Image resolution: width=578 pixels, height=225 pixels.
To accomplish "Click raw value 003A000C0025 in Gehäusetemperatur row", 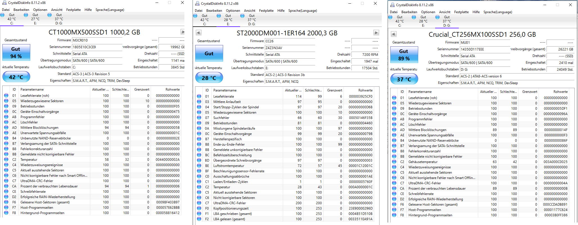I will 556,162.
